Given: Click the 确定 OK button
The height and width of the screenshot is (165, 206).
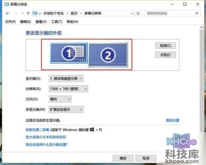Looking at the screenshot, I should click(x=123, y=158).
